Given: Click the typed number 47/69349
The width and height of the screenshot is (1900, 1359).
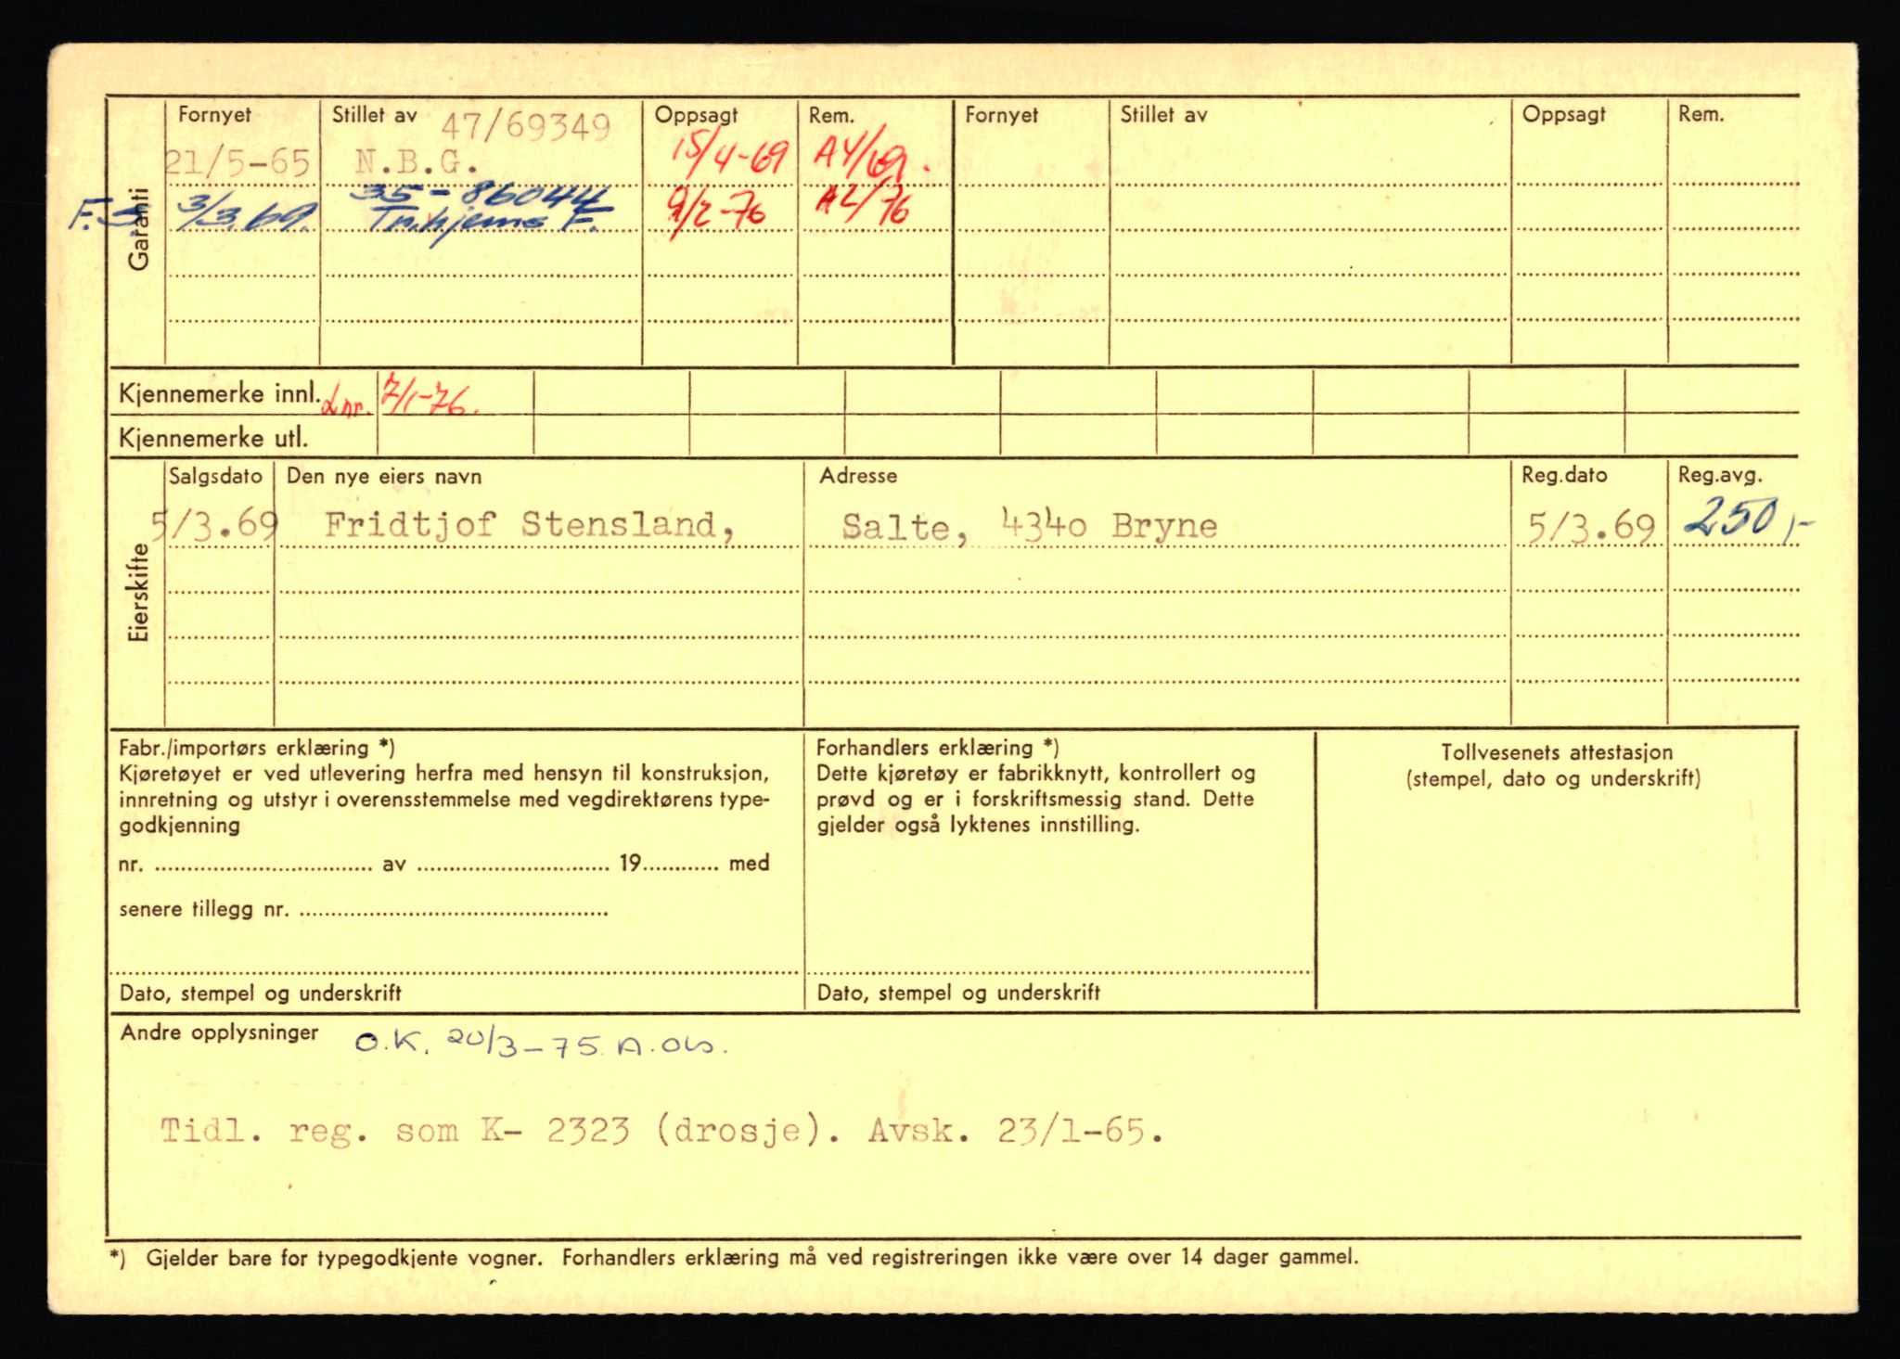Looking at the screenshot, I should 525,126.
